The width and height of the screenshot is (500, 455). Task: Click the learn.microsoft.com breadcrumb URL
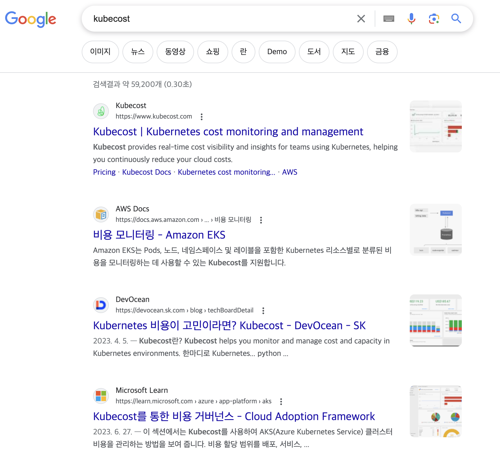click(x=193, y=401)
